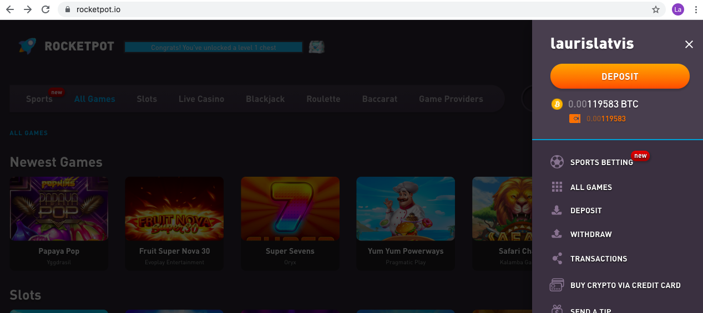This screenshot has height=313, width=703.
Task: Switch to the Live Casino tab
Action: [201, 99]
